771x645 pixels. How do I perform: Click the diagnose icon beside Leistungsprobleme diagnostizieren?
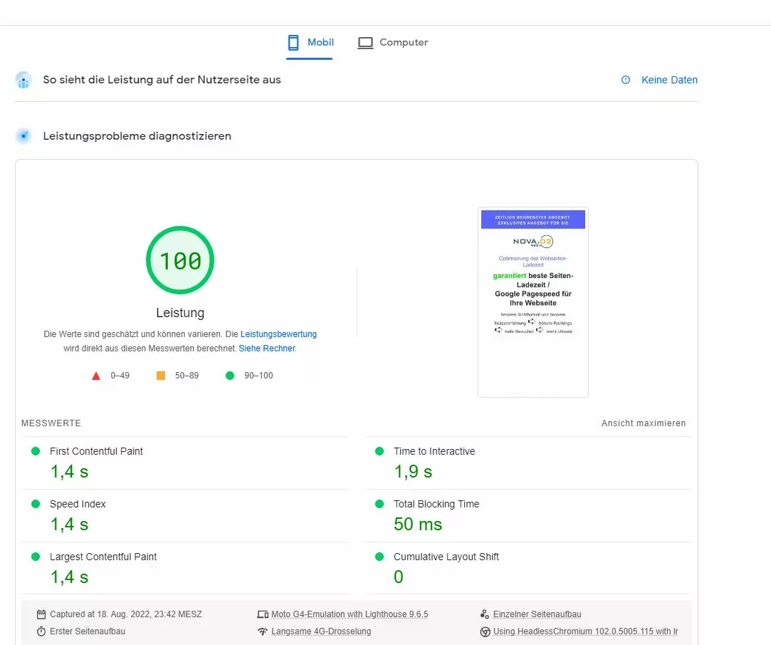coord(23,136)
